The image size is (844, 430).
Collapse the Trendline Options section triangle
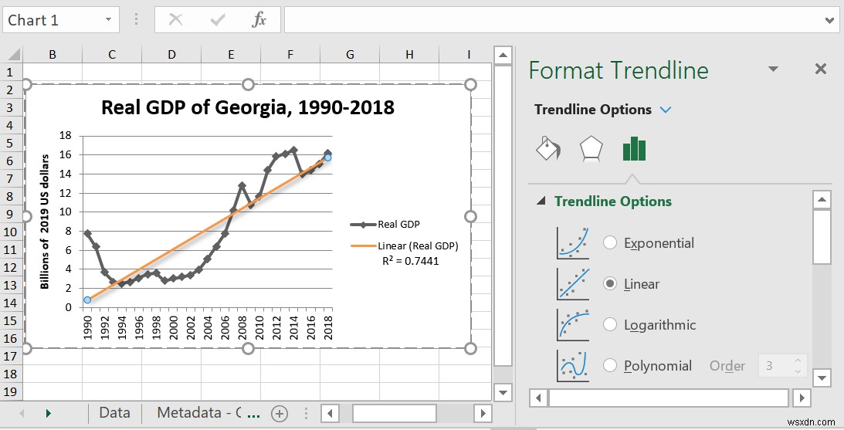pos(542,201)
